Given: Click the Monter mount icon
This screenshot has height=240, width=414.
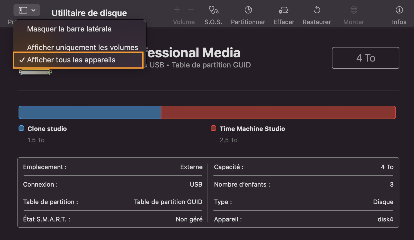Looking at the screenshot, I should coord(354,10).
